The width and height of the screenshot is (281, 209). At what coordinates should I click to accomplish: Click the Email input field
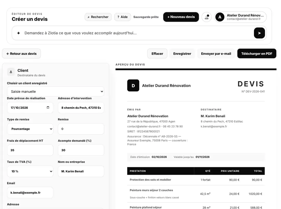click(30, 192)
